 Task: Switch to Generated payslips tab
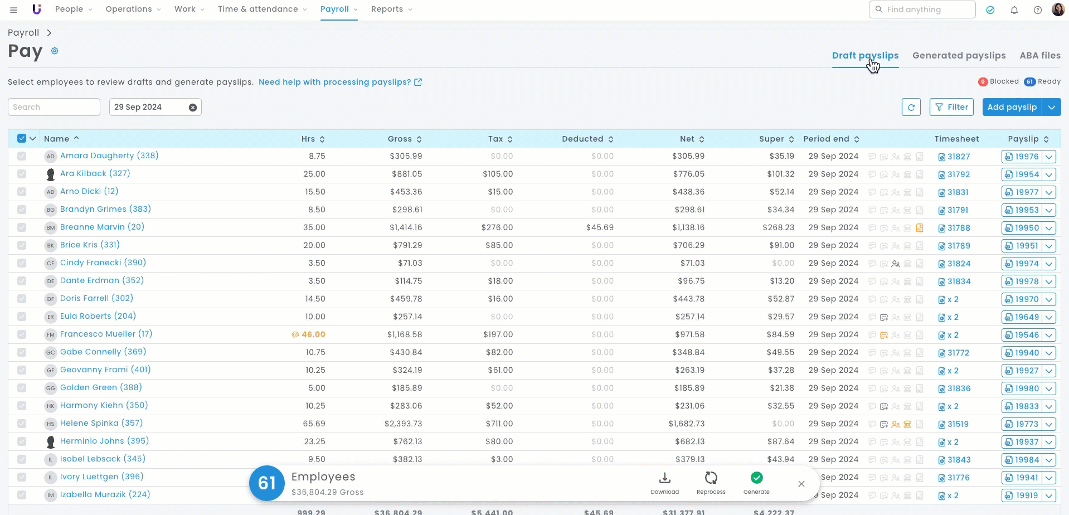point(959,56)
